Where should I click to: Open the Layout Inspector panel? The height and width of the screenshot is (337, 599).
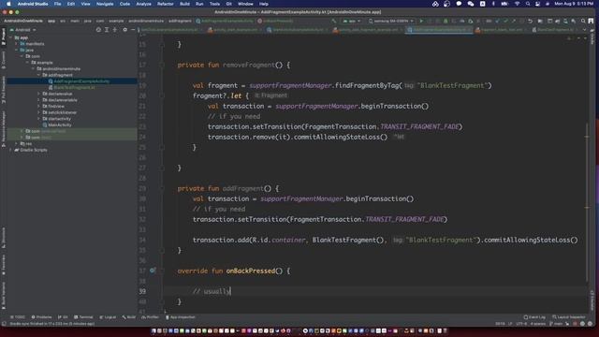[568, 317]
